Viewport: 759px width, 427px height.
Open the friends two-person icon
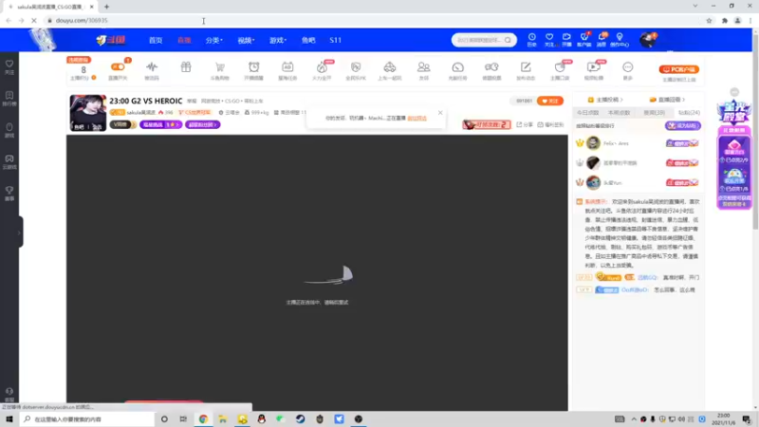coord(423,69)
